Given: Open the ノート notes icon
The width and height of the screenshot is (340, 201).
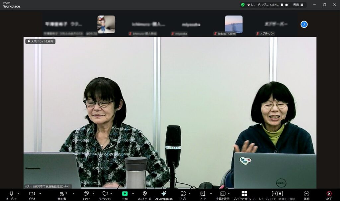Looking at the screenshot, I should pos(203,194).
